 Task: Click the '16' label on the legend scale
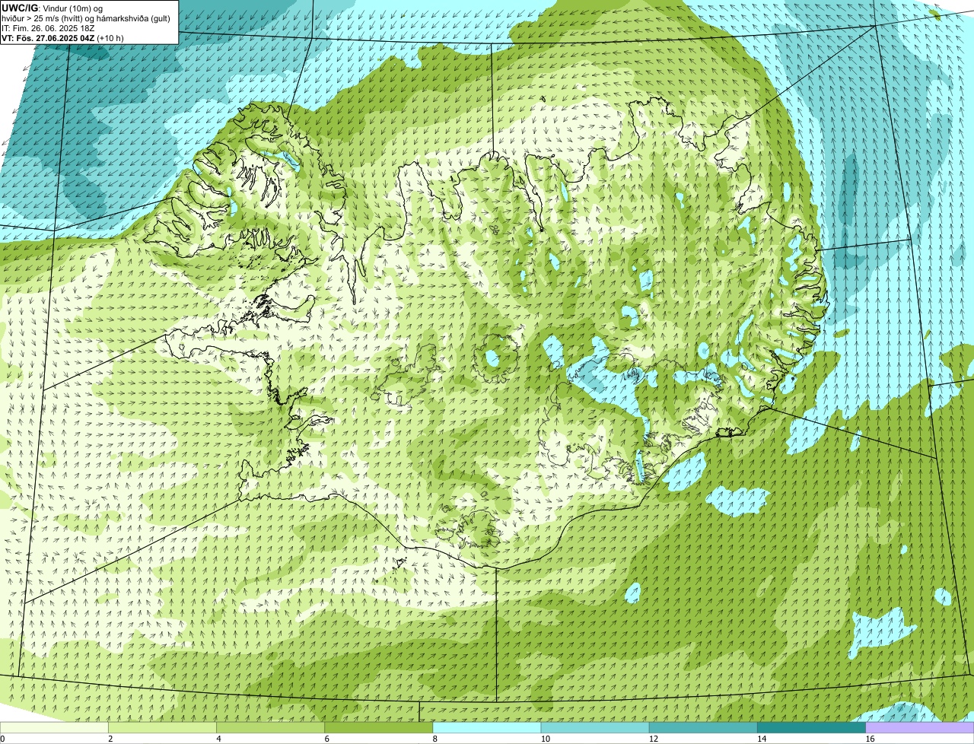click(x=870, y=739)
